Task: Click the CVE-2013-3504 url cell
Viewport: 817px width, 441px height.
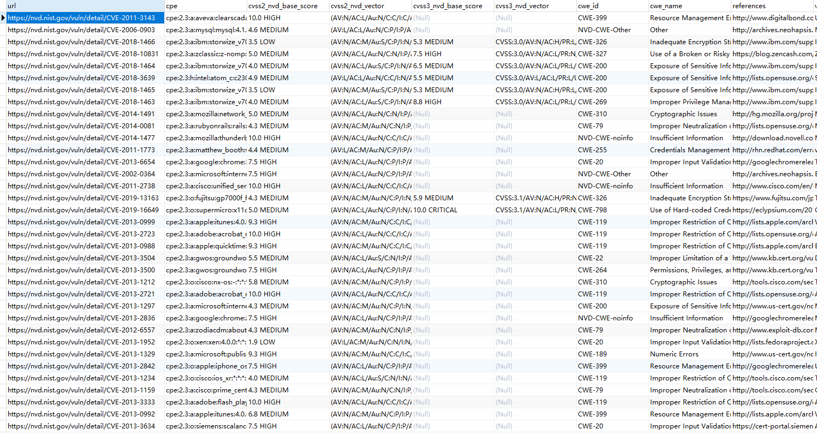Action: pyautogui.click(x=85, y=258)
